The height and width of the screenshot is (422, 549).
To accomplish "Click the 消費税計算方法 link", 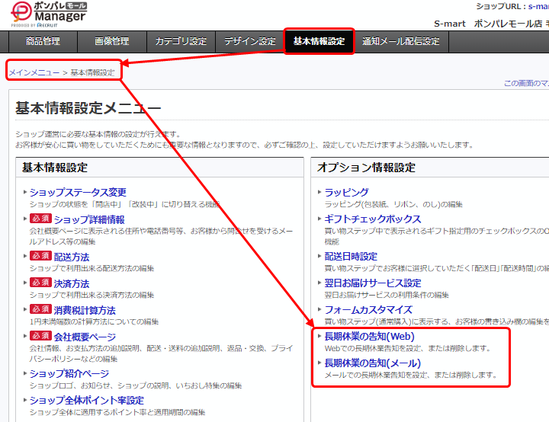I will pyautogui.click(x=85, y=310).
